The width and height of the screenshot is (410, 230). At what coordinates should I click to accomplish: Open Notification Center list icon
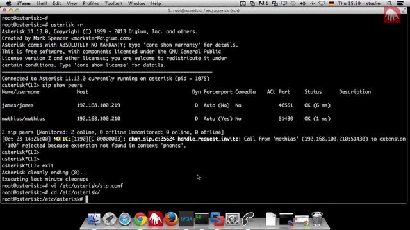pyautogui.click(x=400, y=3)
